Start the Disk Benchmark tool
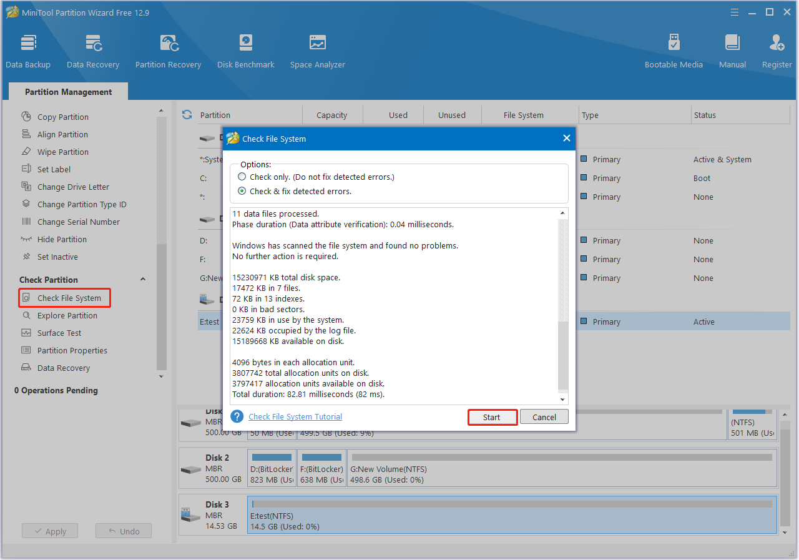The width and height of the screenshot is (799, 560). point(246,51)
